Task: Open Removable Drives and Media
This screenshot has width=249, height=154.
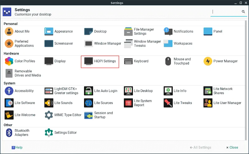Action: point(23,73)
